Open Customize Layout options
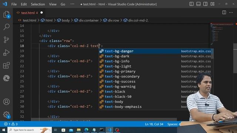 212,4
